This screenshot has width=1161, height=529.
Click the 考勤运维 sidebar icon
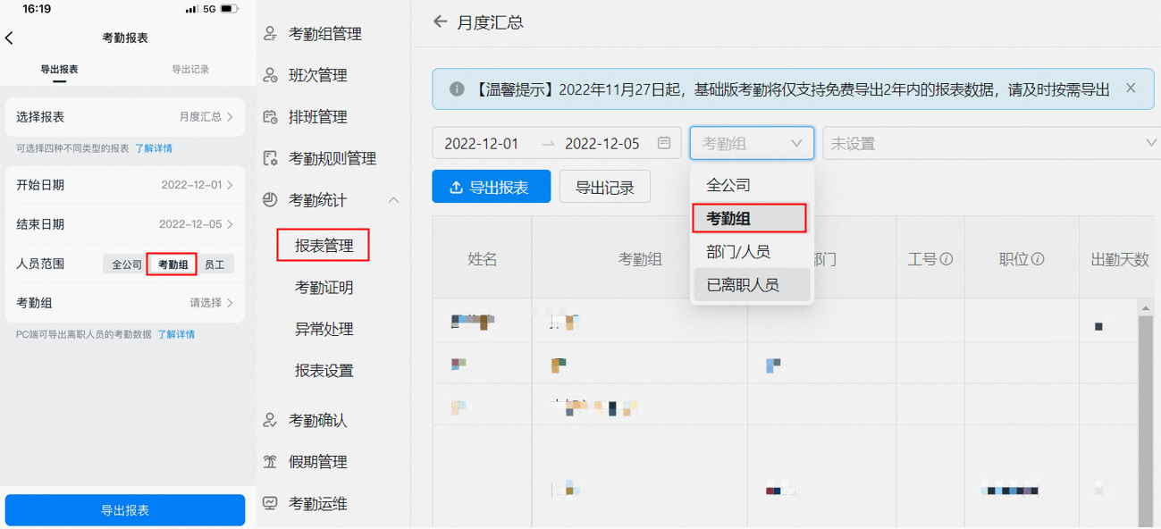tap(270, 503)
